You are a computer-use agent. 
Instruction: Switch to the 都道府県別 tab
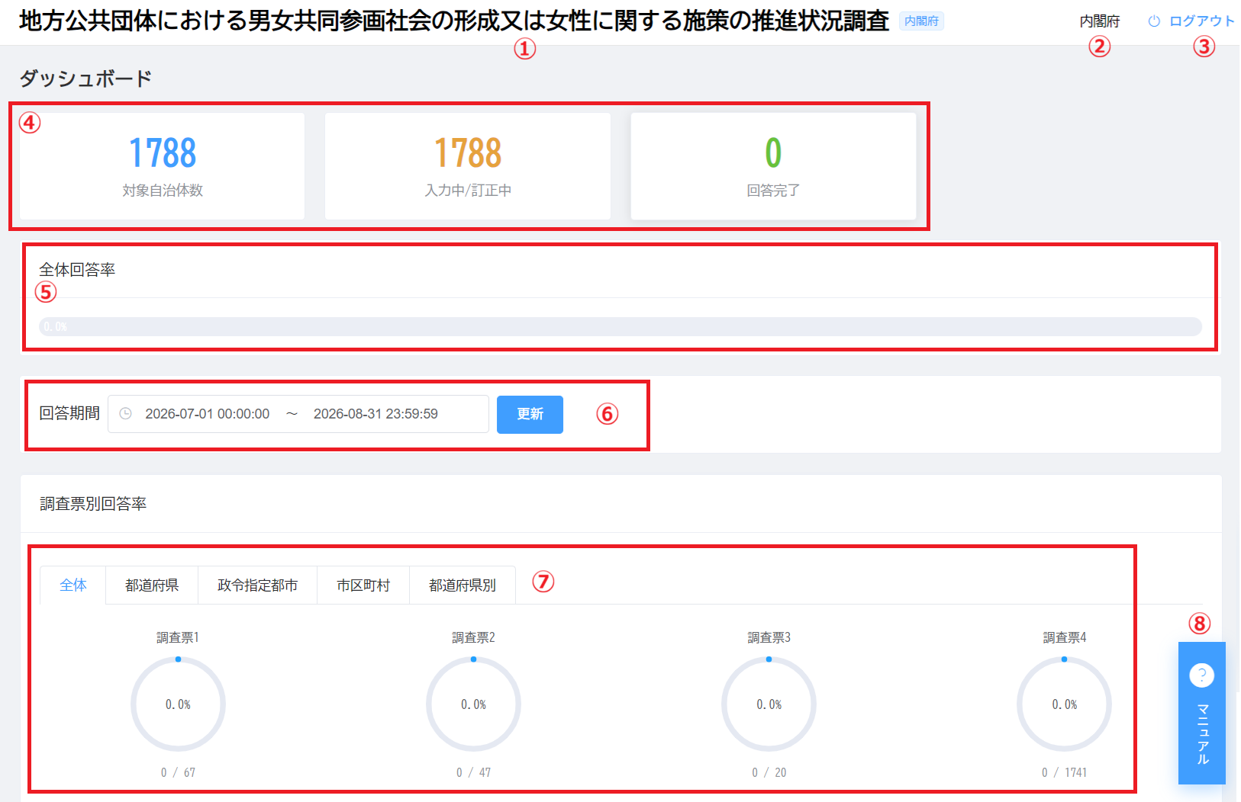click(463, 585)
